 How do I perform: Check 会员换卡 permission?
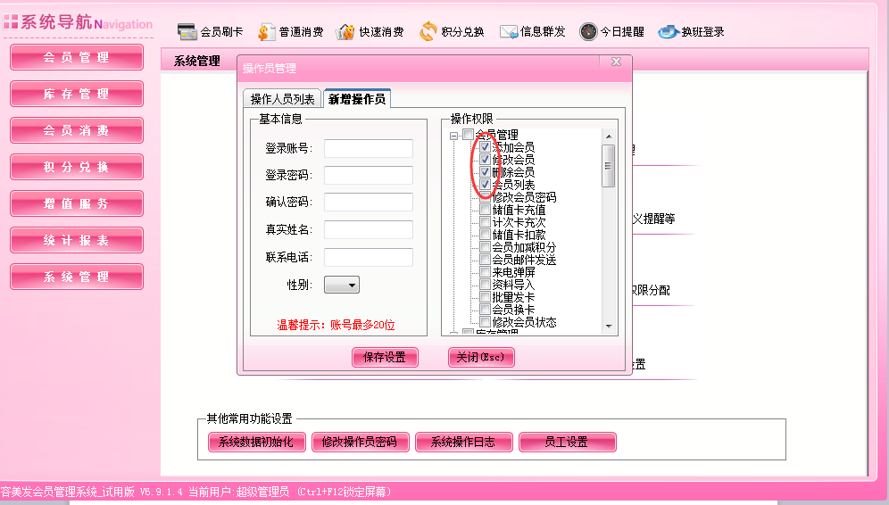[486, 310]
